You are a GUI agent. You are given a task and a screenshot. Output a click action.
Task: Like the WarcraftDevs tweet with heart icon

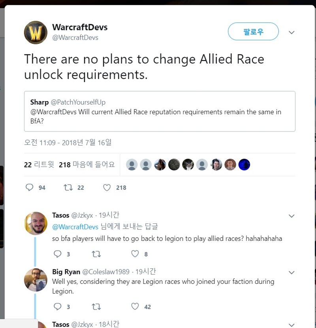[107, 187]
